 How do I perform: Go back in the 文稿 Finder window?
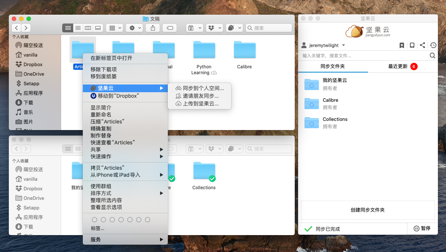pyautogui.click(x=17, y=28)
